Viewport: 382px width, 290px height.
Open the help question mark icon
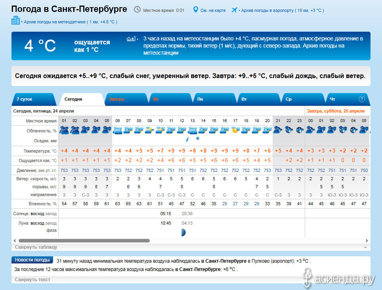click(361, 99)
